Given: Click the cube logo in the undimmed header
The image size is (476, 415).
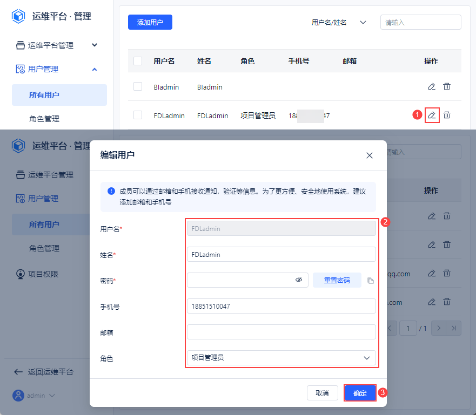Looking at the screenshot, I should 18,16.
